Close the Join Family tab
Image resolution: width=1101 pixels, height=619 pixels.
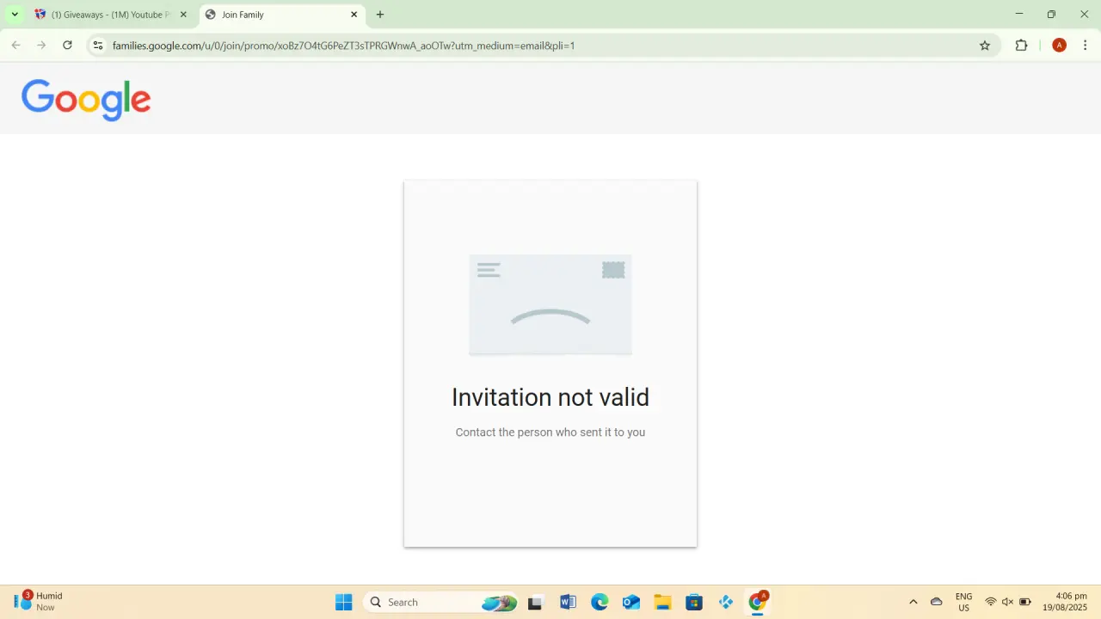(354, 15)
